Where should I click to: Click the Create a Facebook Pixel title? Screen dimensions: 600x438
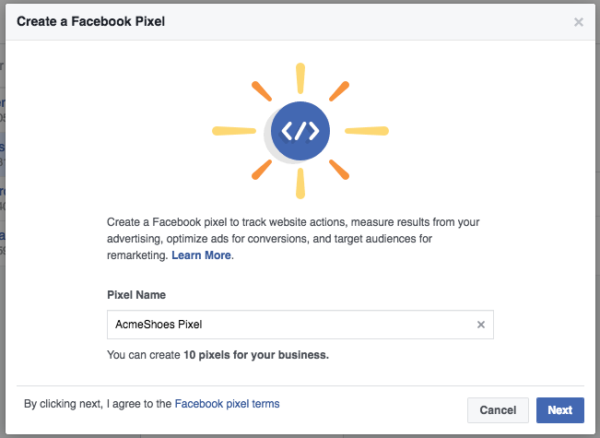click(x=90, y=21)
